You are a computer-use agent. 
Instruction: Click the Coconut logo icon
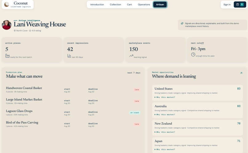(x=6, y=5)
